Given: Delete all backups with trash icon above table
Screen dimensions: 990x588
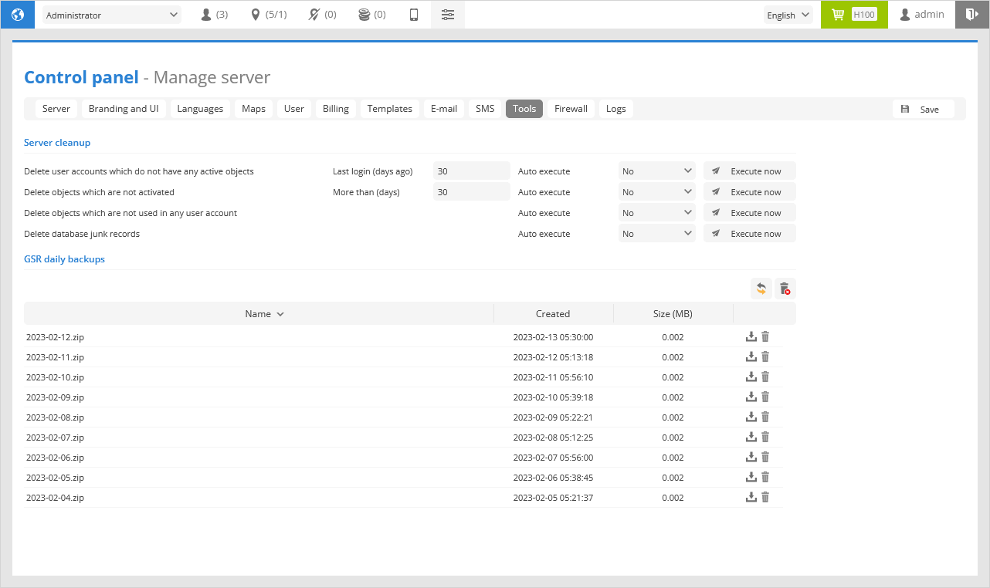Looking at the screenshot, I should pyautogui.click(x=785, y=289).
